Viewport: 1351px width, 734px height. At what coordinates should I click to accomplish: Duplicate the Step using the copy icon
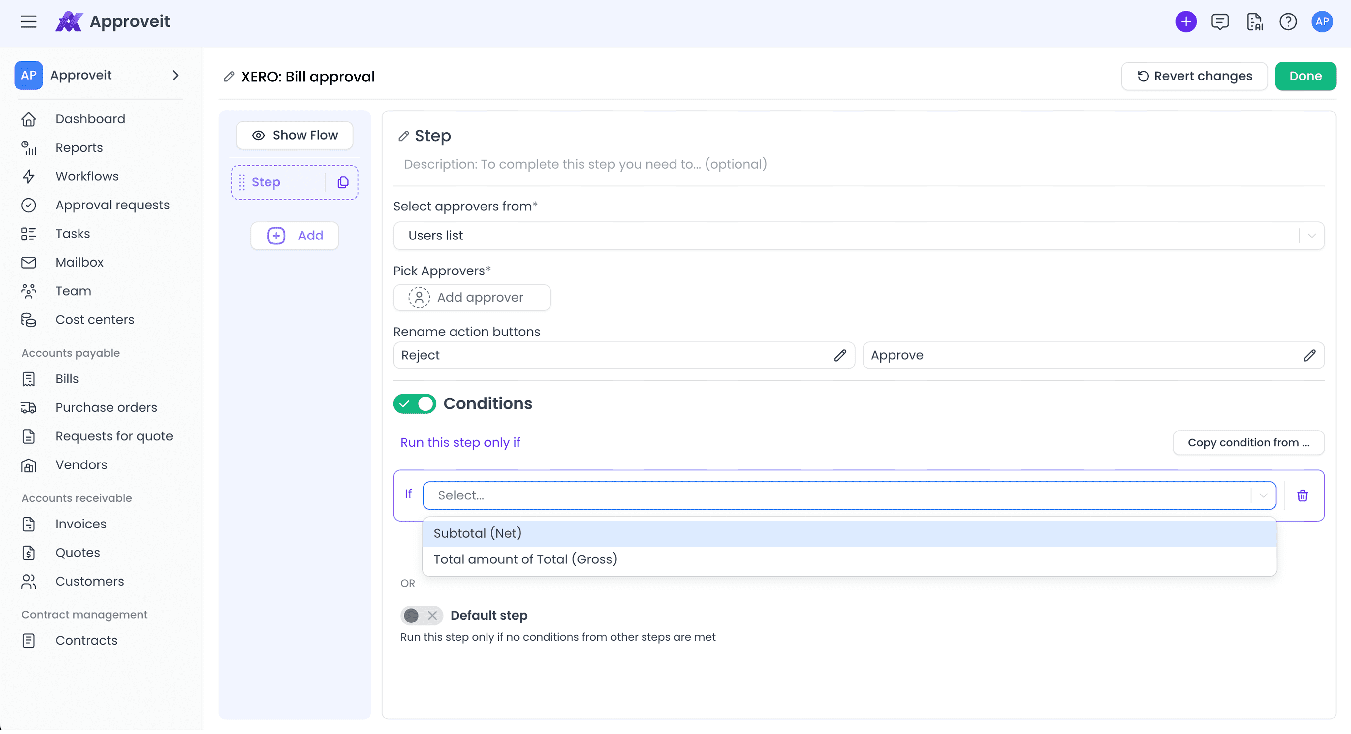[343, 182]
